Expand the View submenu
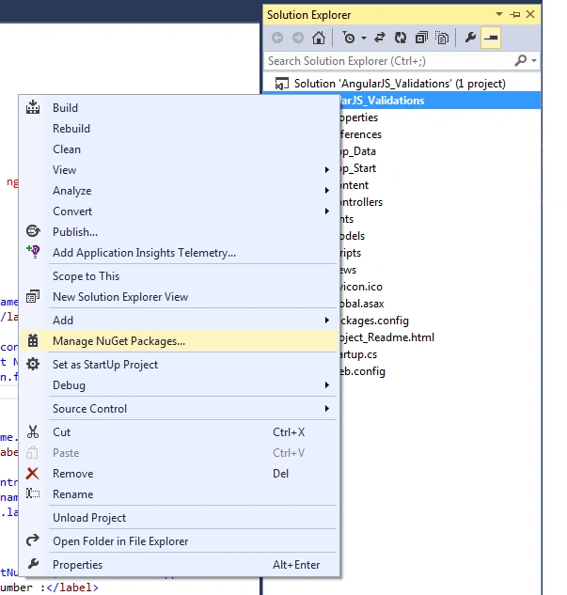 [180, 170]
